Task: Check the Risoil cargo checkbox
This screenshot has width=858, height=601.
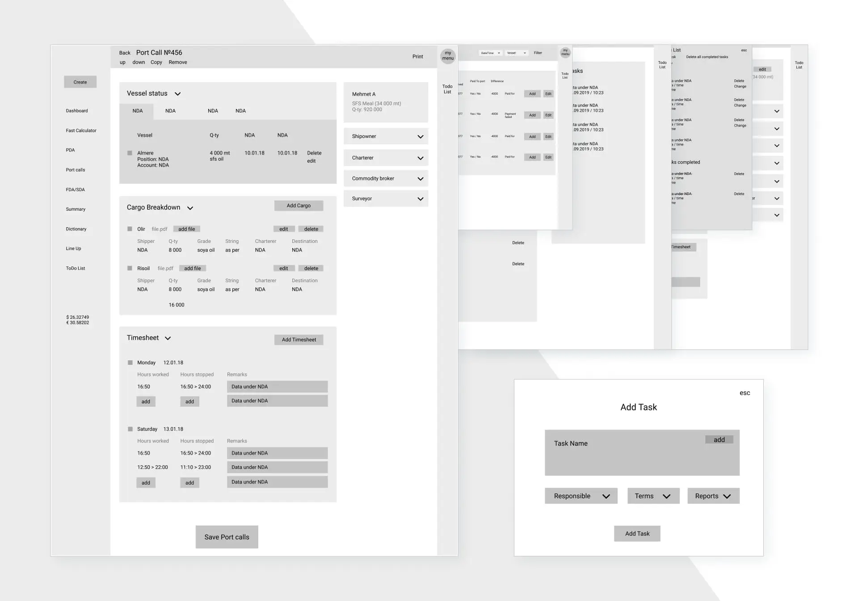Action: pyautogui.click(x=130, y=268)
